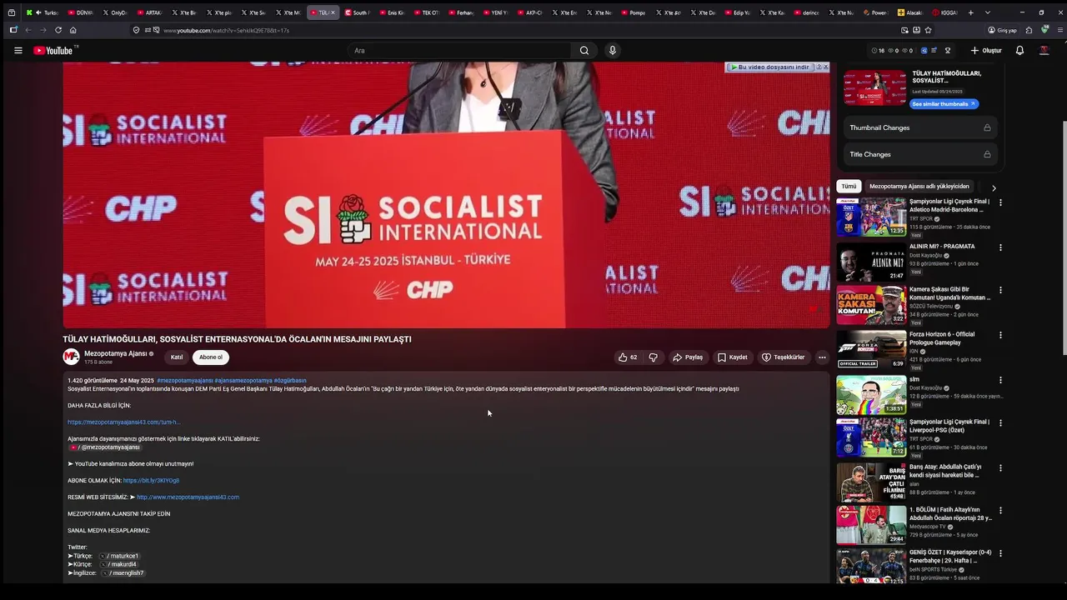The image size is (1067, 600).
Task: Click the search magnifier button
Action: pyautogui.click(x=584, y=51)
